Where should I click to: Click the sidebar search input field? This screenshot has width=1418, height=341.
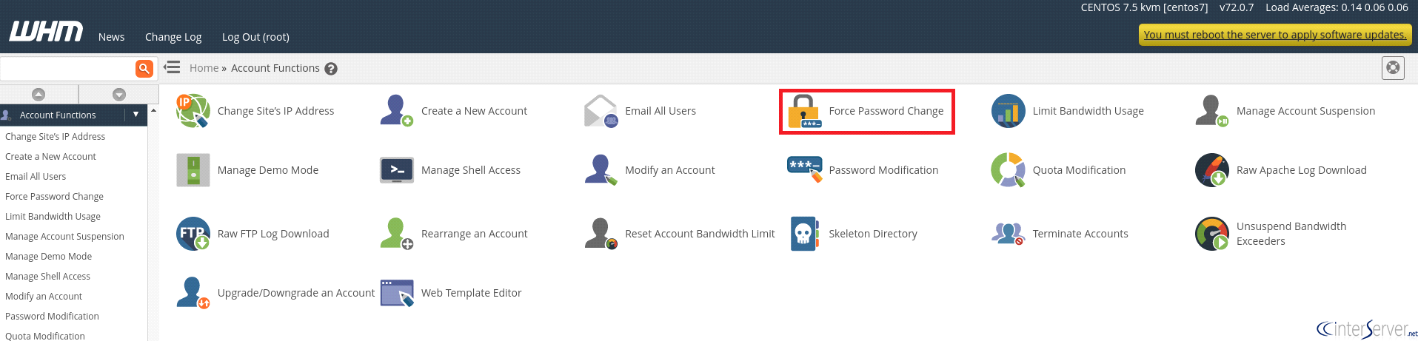coord(67,68)
